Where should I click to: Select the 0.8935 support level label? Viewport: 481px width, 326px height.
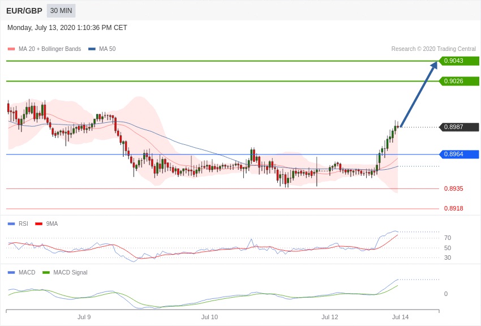[x=453, y=189]
